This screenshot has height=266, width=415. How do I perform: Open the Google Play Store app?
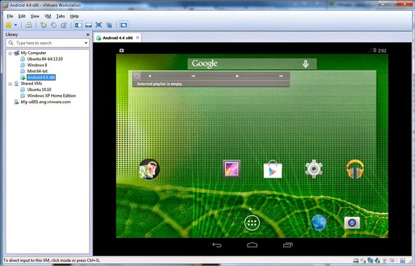[272, 169]
